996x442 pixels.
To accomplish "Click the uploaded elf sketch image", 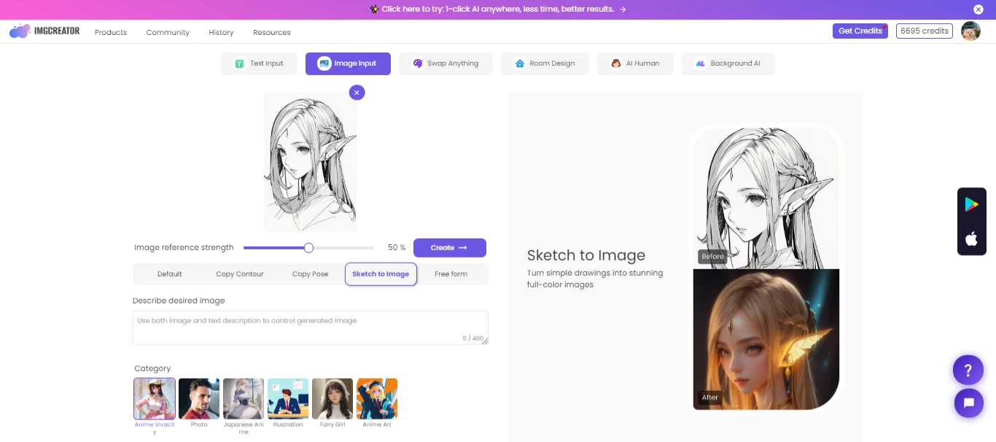I will pos(311,162).
